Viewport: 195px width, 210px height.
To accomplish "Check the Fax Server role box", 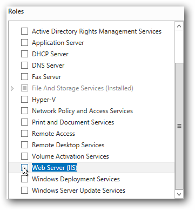I will [24, 77].
